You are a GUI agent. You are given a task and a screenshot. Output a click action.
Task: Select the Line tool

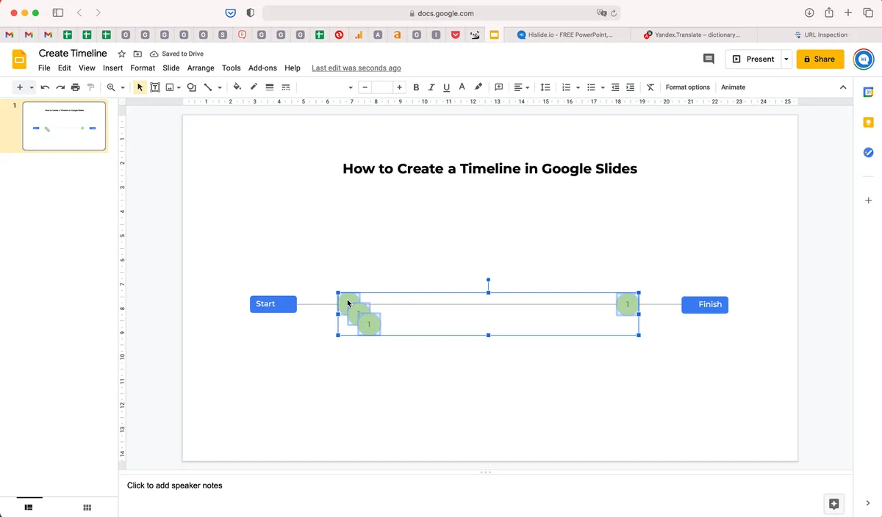click(208, 87)
